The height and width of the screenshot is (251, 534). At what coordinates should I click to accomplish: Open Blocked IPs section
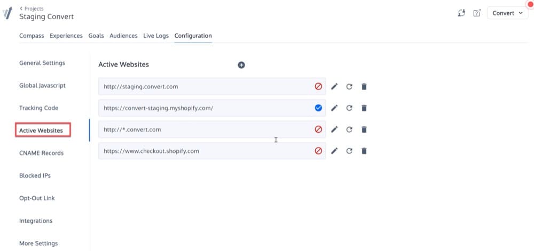point(35,175)
